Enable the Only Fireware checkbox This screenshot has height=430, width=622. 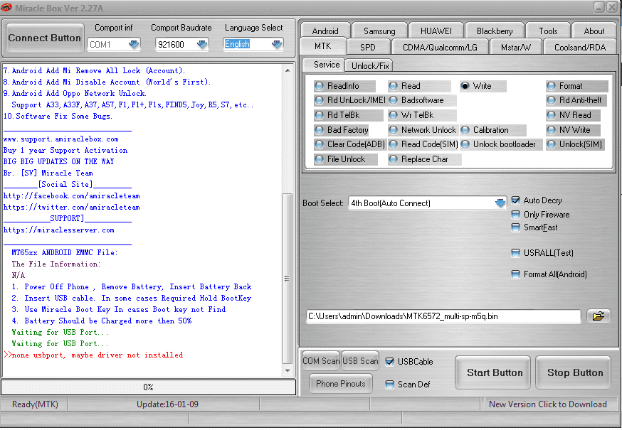(x=516, y=215)
